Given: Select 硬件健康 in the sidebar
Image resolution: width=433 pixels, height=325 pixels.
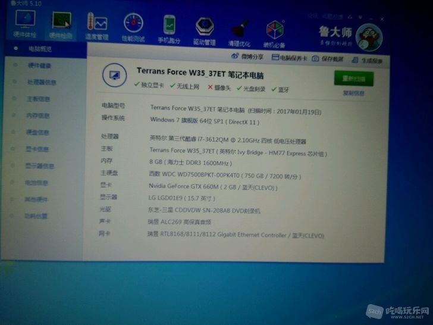Looking at the screenshot, I should coord(39,65).
